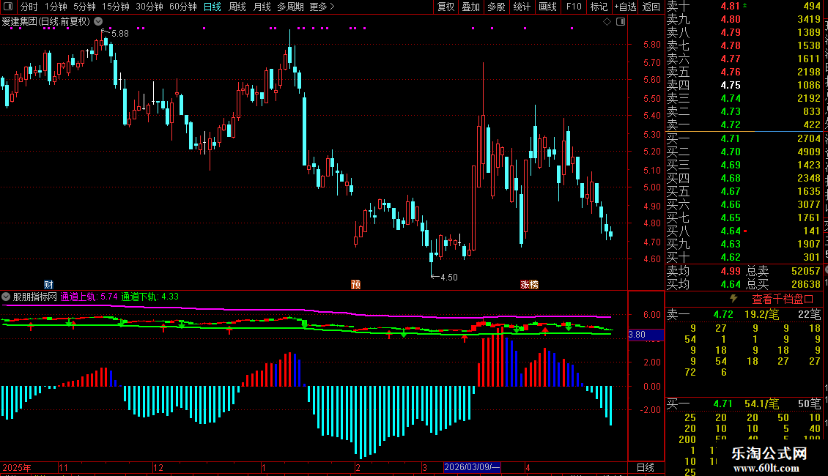Click the 卖四 ask price 4.75
The height and width of the screenshot is (476, 828).
[731, 85]
